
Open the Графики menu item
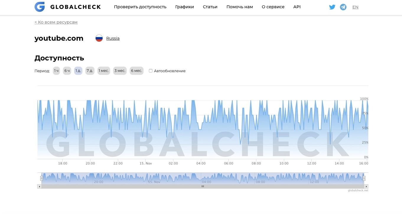coord(185,7)
